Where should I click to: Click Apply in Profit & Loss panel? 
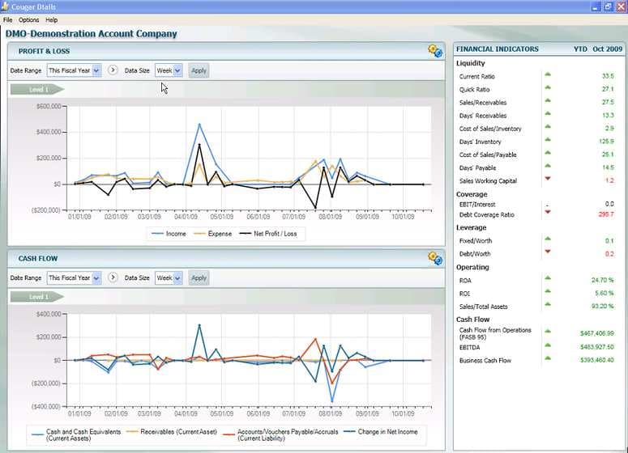click(199, 70)
